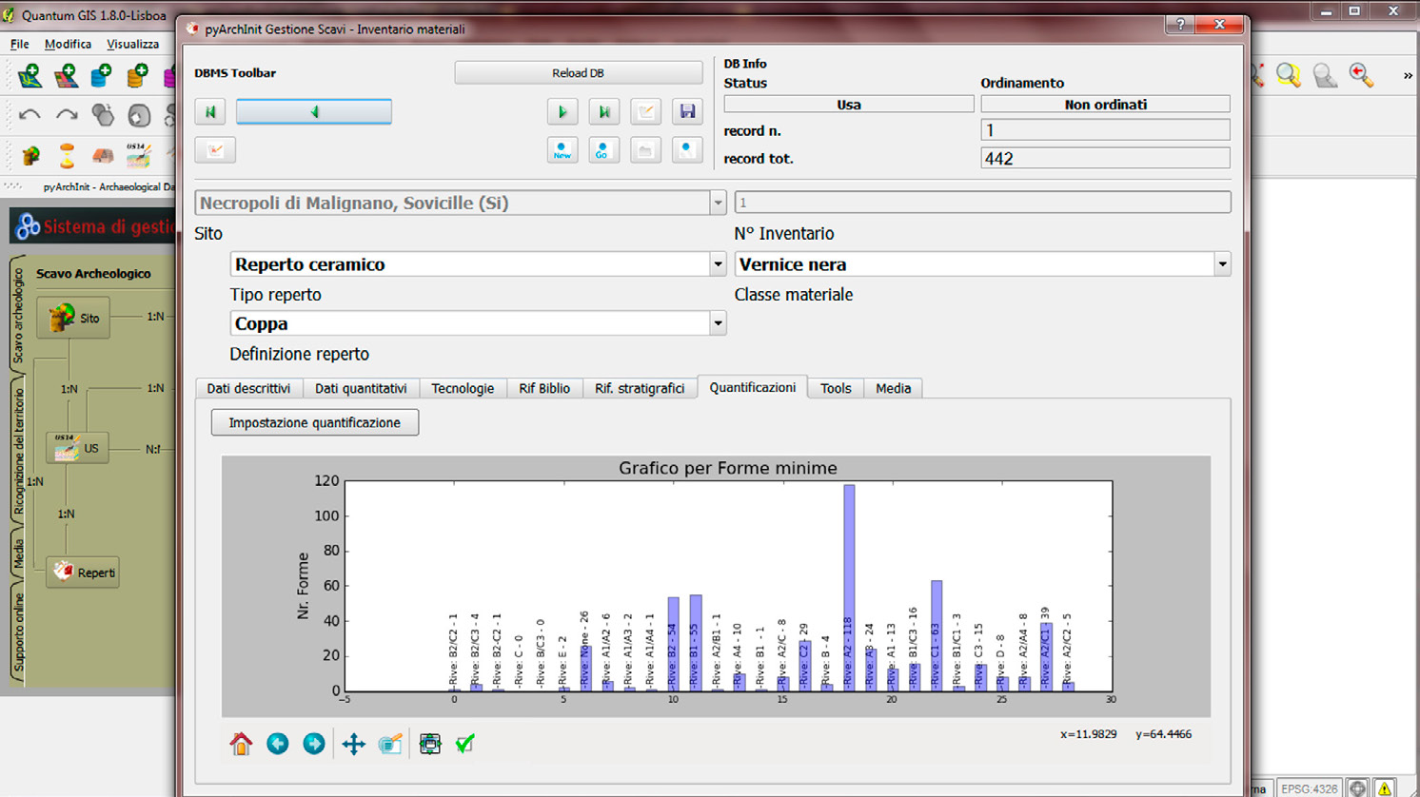Go back to previous chart view
This screenshot has height=797, width=1420.
coord(277,744)
